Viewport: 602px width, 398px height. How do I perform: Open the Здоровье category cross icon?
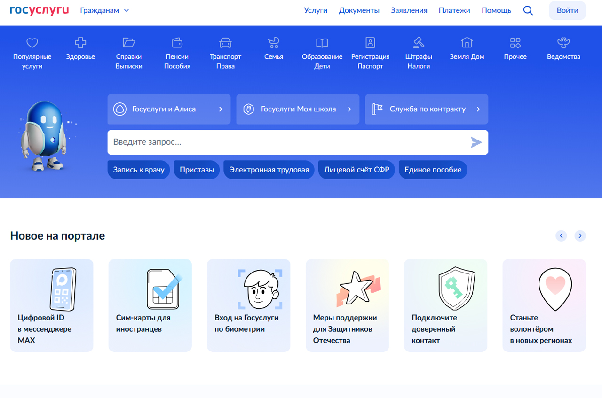pos(80,43)
